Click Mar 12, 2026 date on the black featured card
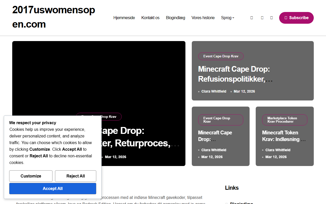Screen dimensions: 326x204 click(116, 157)
